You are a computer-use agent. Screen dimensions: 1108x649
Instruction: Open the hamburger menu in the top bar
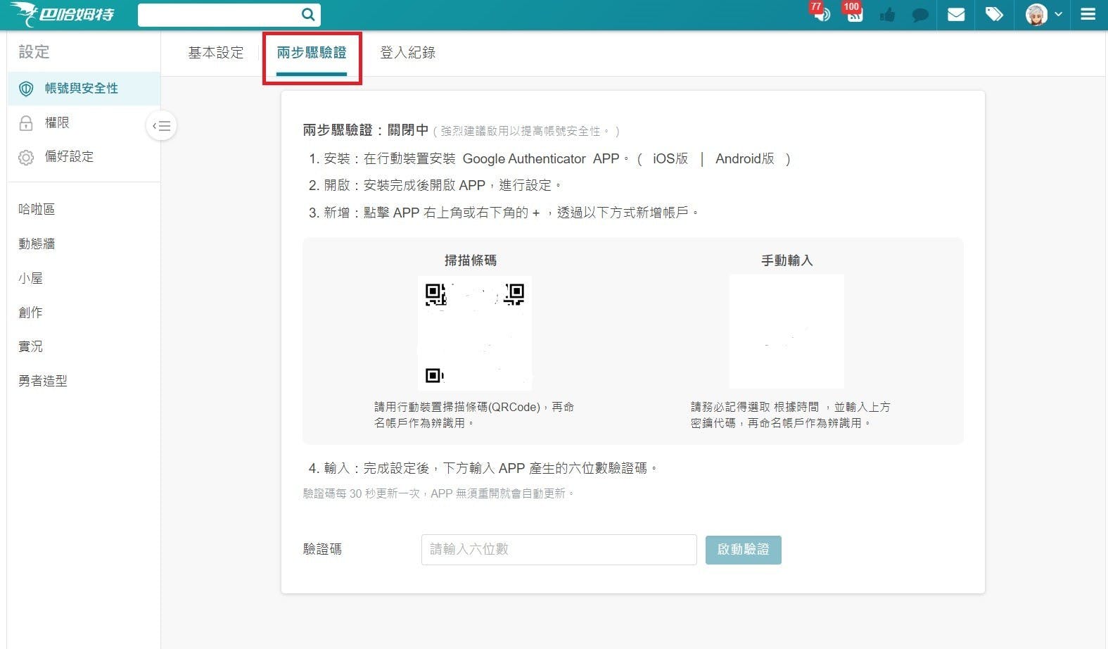pos(1088,14)
